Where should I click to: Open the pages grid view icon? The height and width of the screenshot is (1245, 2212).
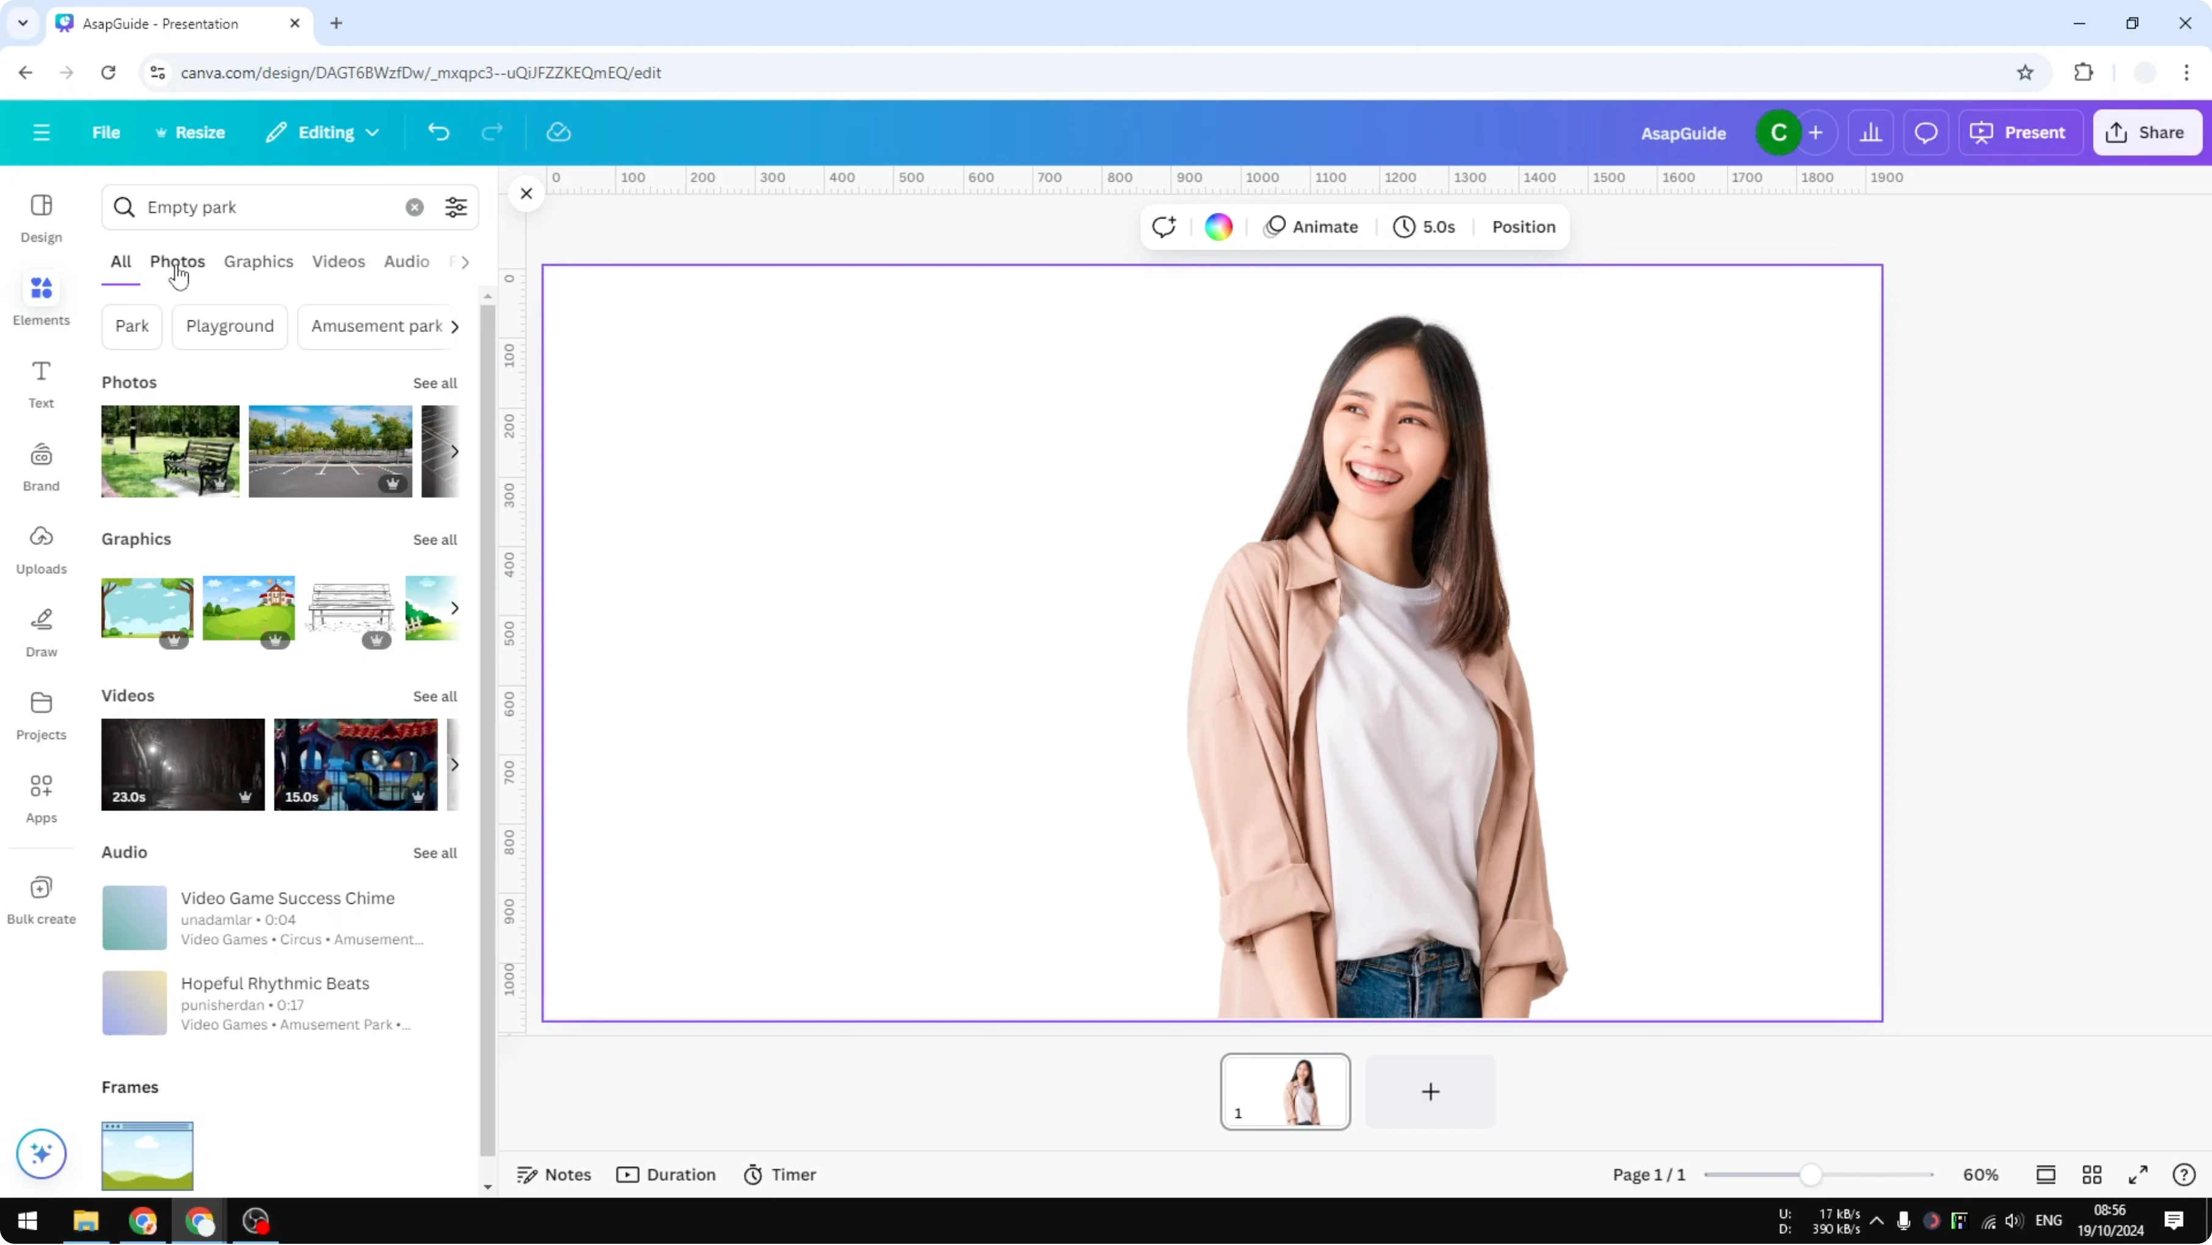pos(2092,1174)
